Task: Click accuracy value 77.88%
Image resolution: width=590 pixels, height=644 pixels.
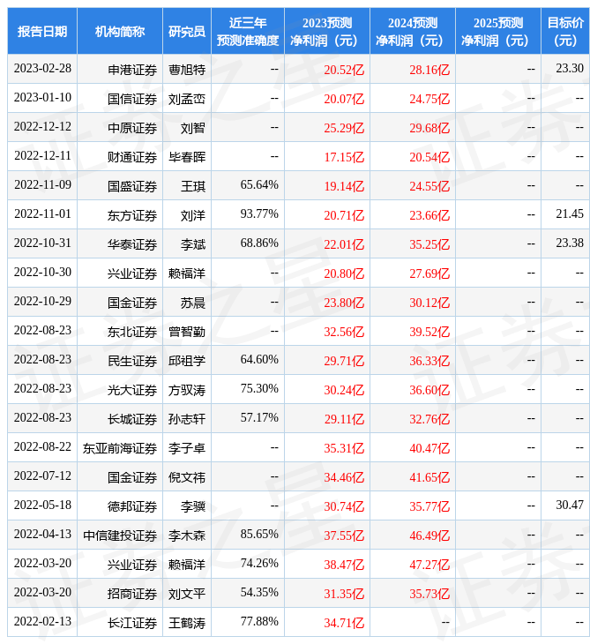Action: pos(259,622)
